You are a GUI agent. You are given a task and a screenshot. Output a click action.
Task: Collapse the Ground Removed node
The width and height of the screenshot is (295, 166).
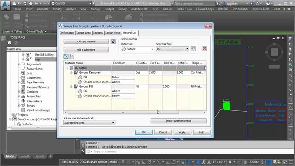[71, 72]
